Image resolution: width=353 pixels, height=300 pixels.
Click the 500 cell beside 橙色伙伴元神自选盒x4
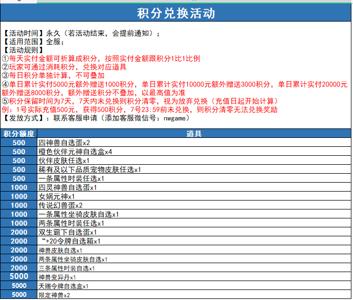click(x=19, y=152)
